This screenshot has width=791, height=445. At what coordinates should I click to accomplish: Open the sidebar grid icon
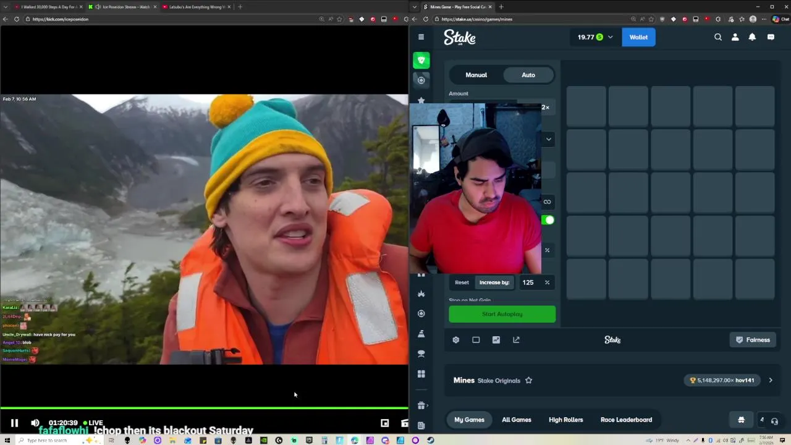(421, 374)
